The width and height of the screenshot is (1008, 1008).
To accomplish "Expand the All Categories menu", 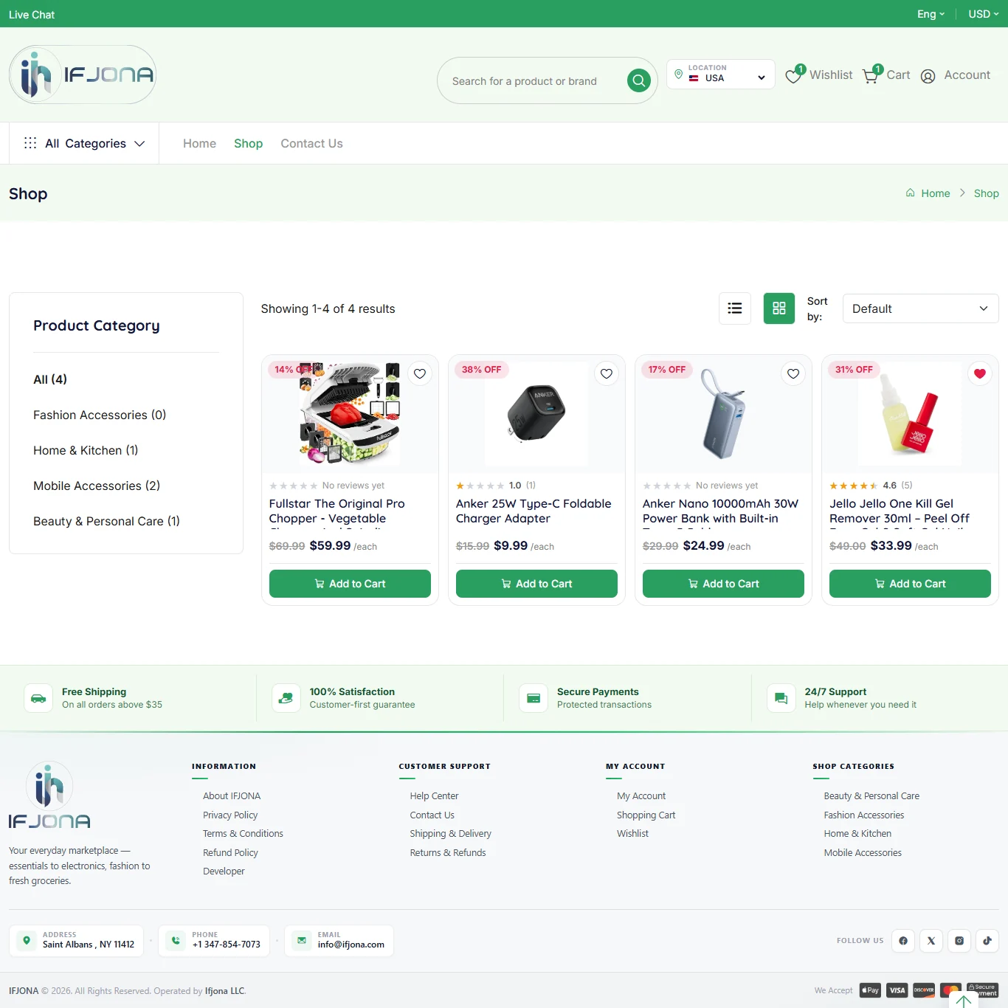I will tap(84, 143).
